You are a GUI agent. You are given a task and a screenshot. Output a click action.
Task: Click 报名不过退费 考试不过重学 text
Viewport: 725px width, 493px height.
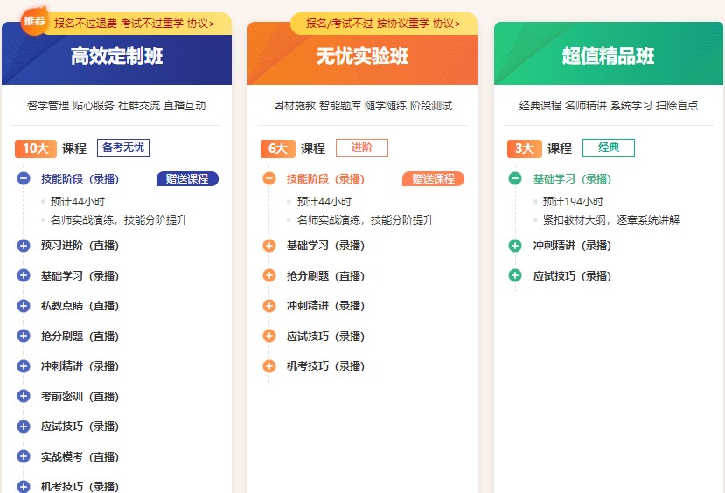(x=119, y=23)
